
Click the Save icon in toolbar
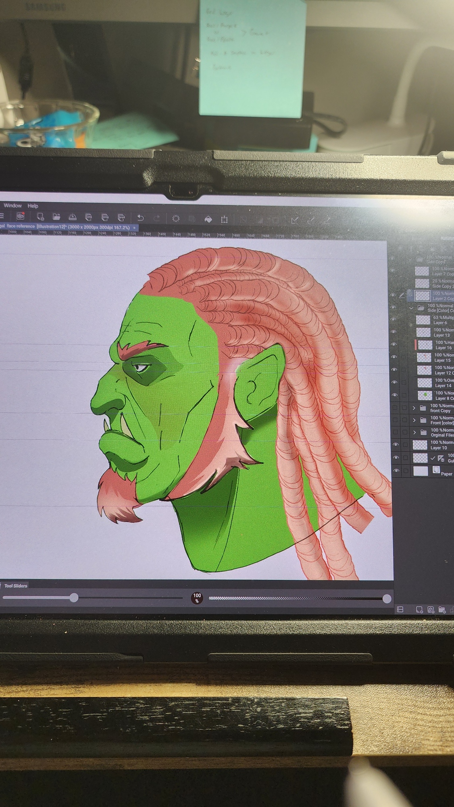click(73, 217)
